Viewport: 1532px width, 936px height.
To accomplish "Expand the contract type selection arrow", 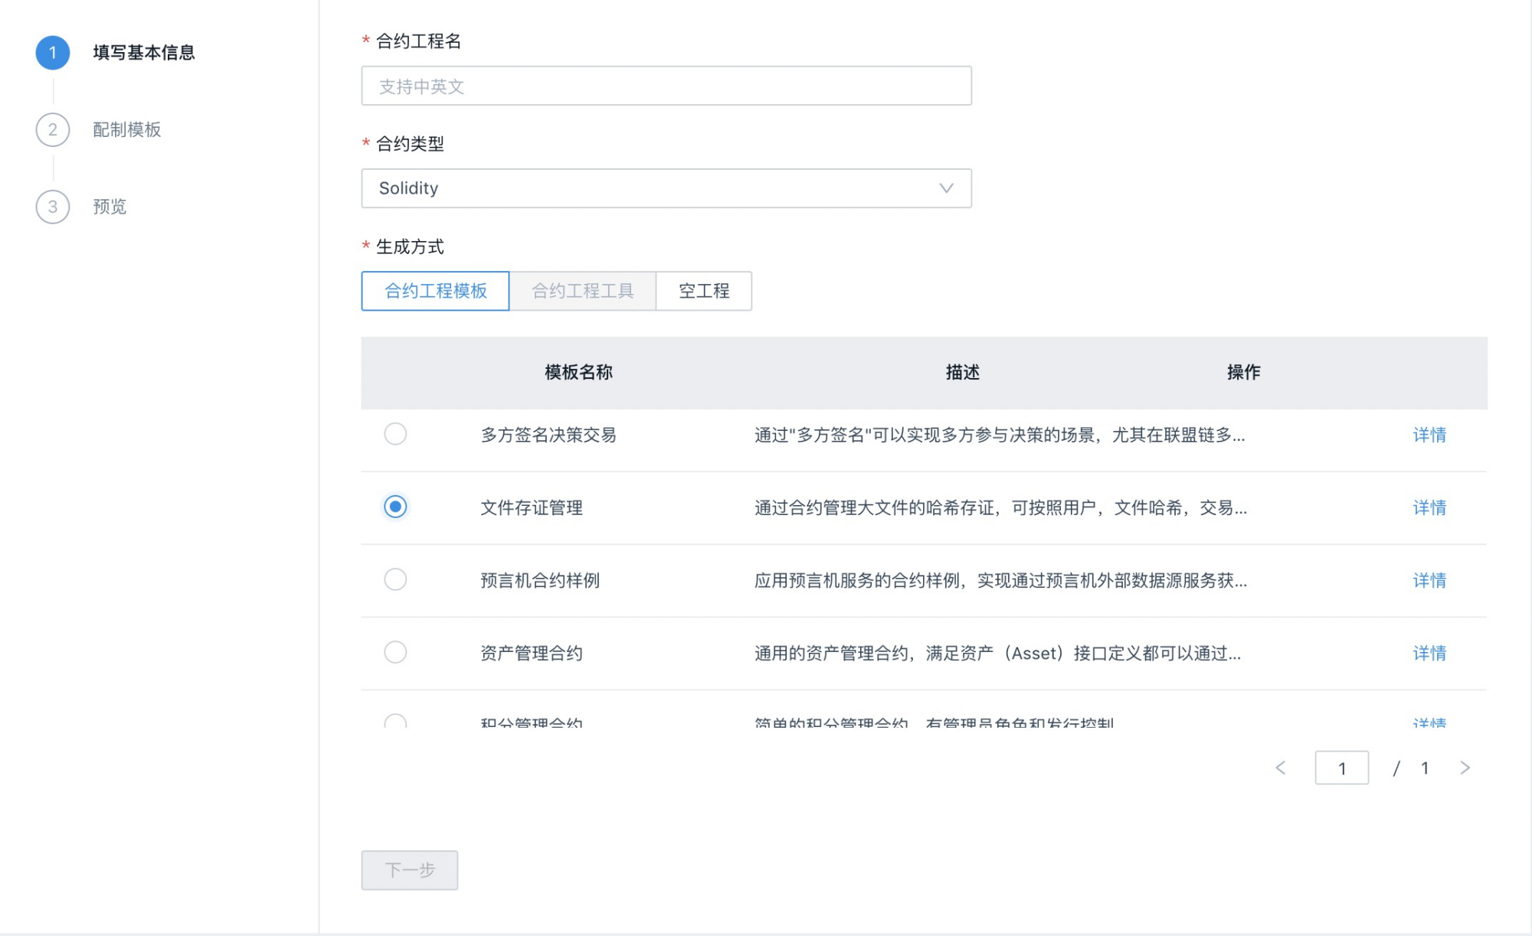I will coord(945,188).
